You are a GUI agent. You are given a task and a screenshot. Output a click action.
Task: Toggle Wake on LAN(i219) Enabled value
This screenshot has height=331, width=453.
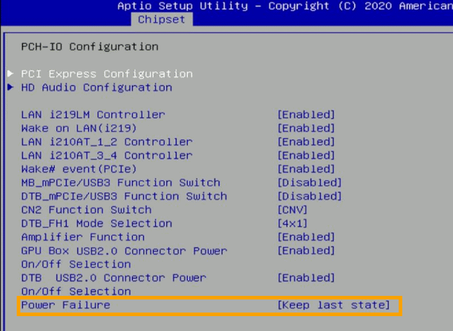click(306, 128)
